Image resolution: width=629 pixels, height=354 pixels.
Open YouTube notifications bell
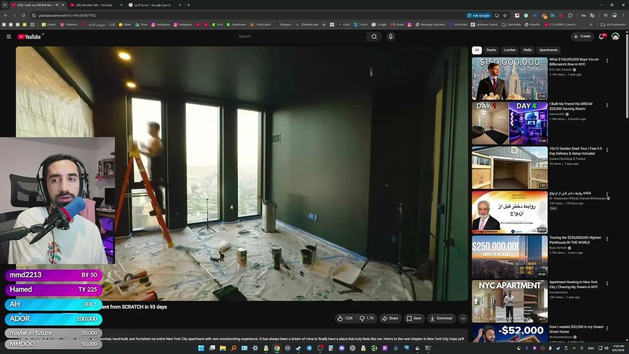click(602, 36)
